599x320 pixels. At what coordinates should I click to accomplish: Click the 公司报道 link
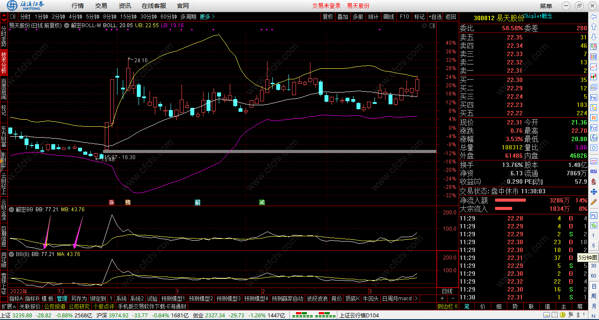(x=55, y=306)
